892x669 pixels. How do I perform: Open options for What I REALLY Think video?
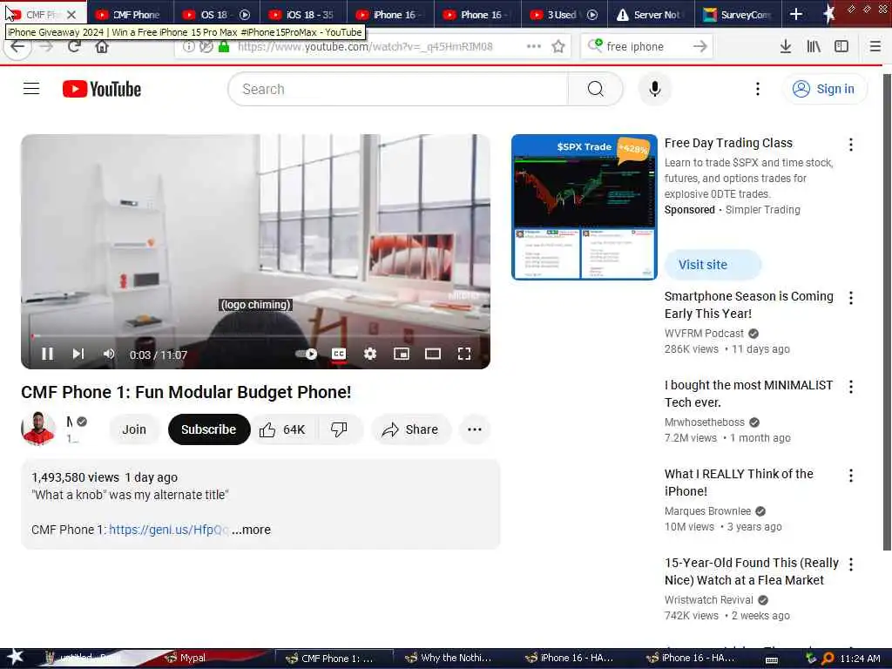[x=850, y=476]
